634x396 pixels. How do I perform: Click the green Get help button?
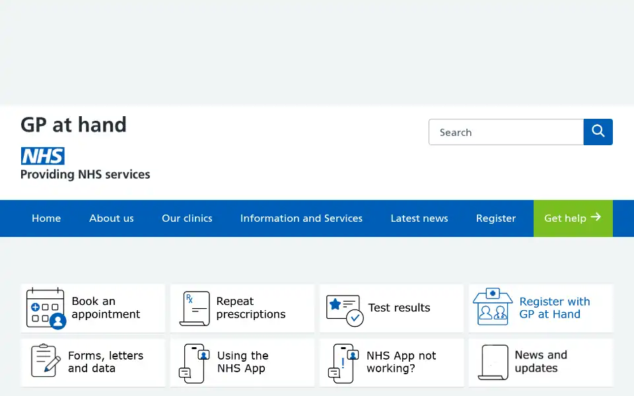[x=573, y=218]
